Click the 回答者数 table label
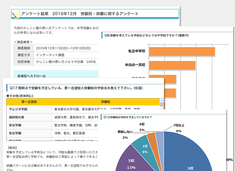Viewport: 235px width, 171px height. 24,62
